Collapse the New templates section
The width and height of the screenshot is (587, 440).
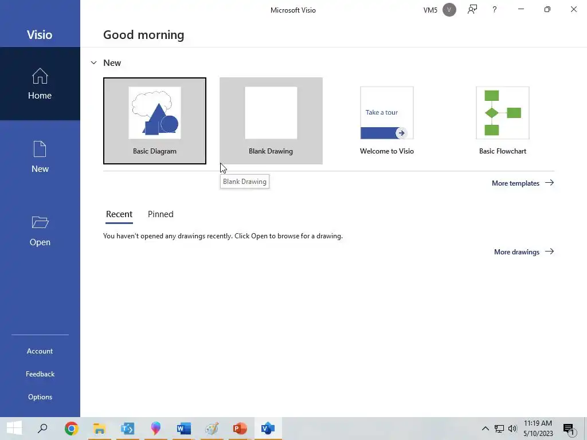pyautogui.click(x=93, y=63)
